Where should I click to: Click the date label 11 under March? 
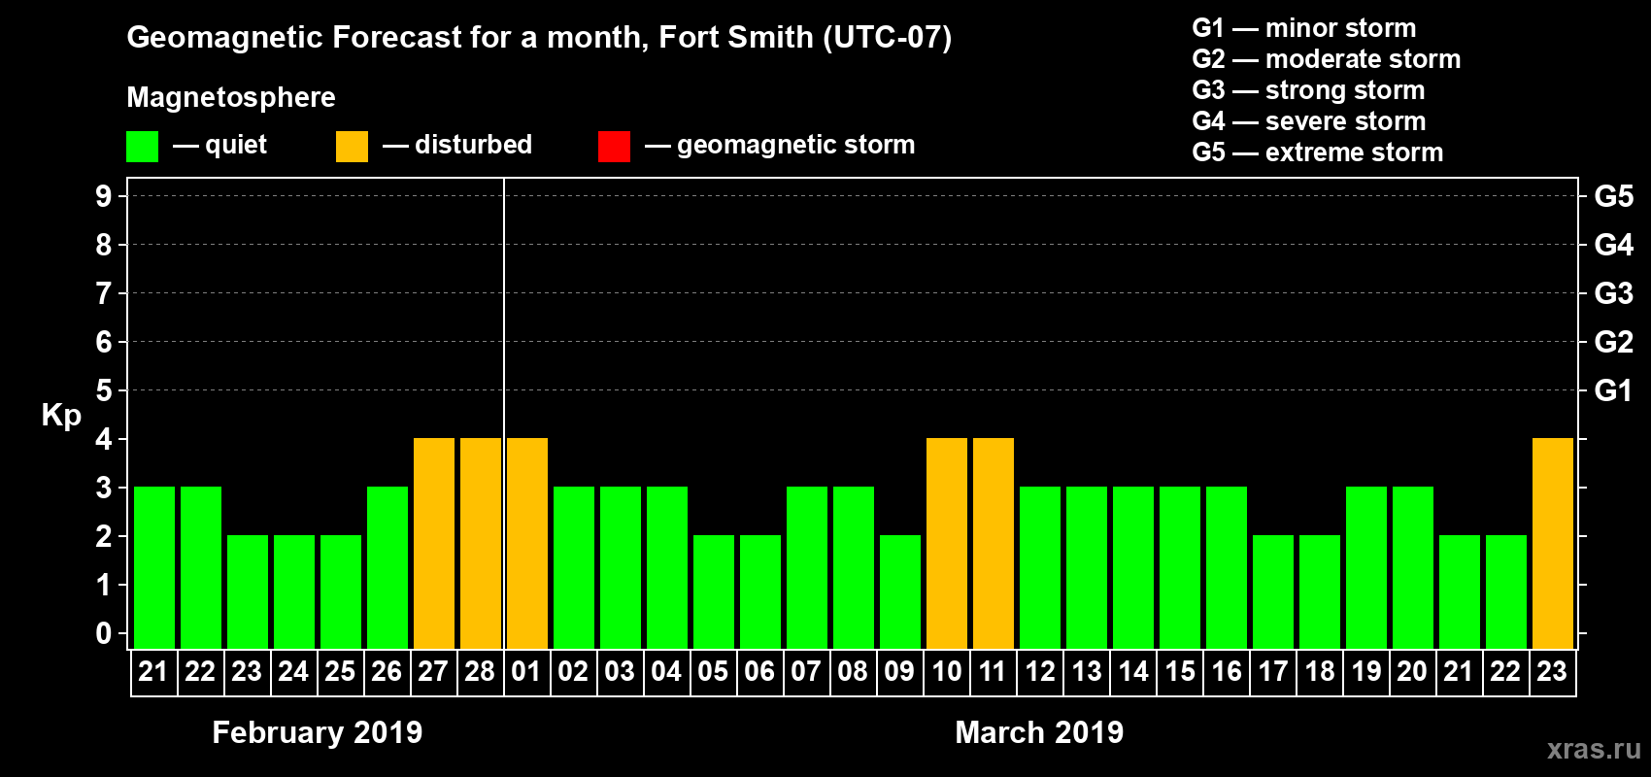[x=993, y=672]
